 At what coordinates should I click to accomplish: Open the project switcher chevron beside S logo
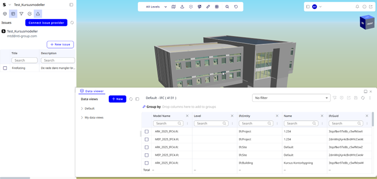(x=10, y=5)
